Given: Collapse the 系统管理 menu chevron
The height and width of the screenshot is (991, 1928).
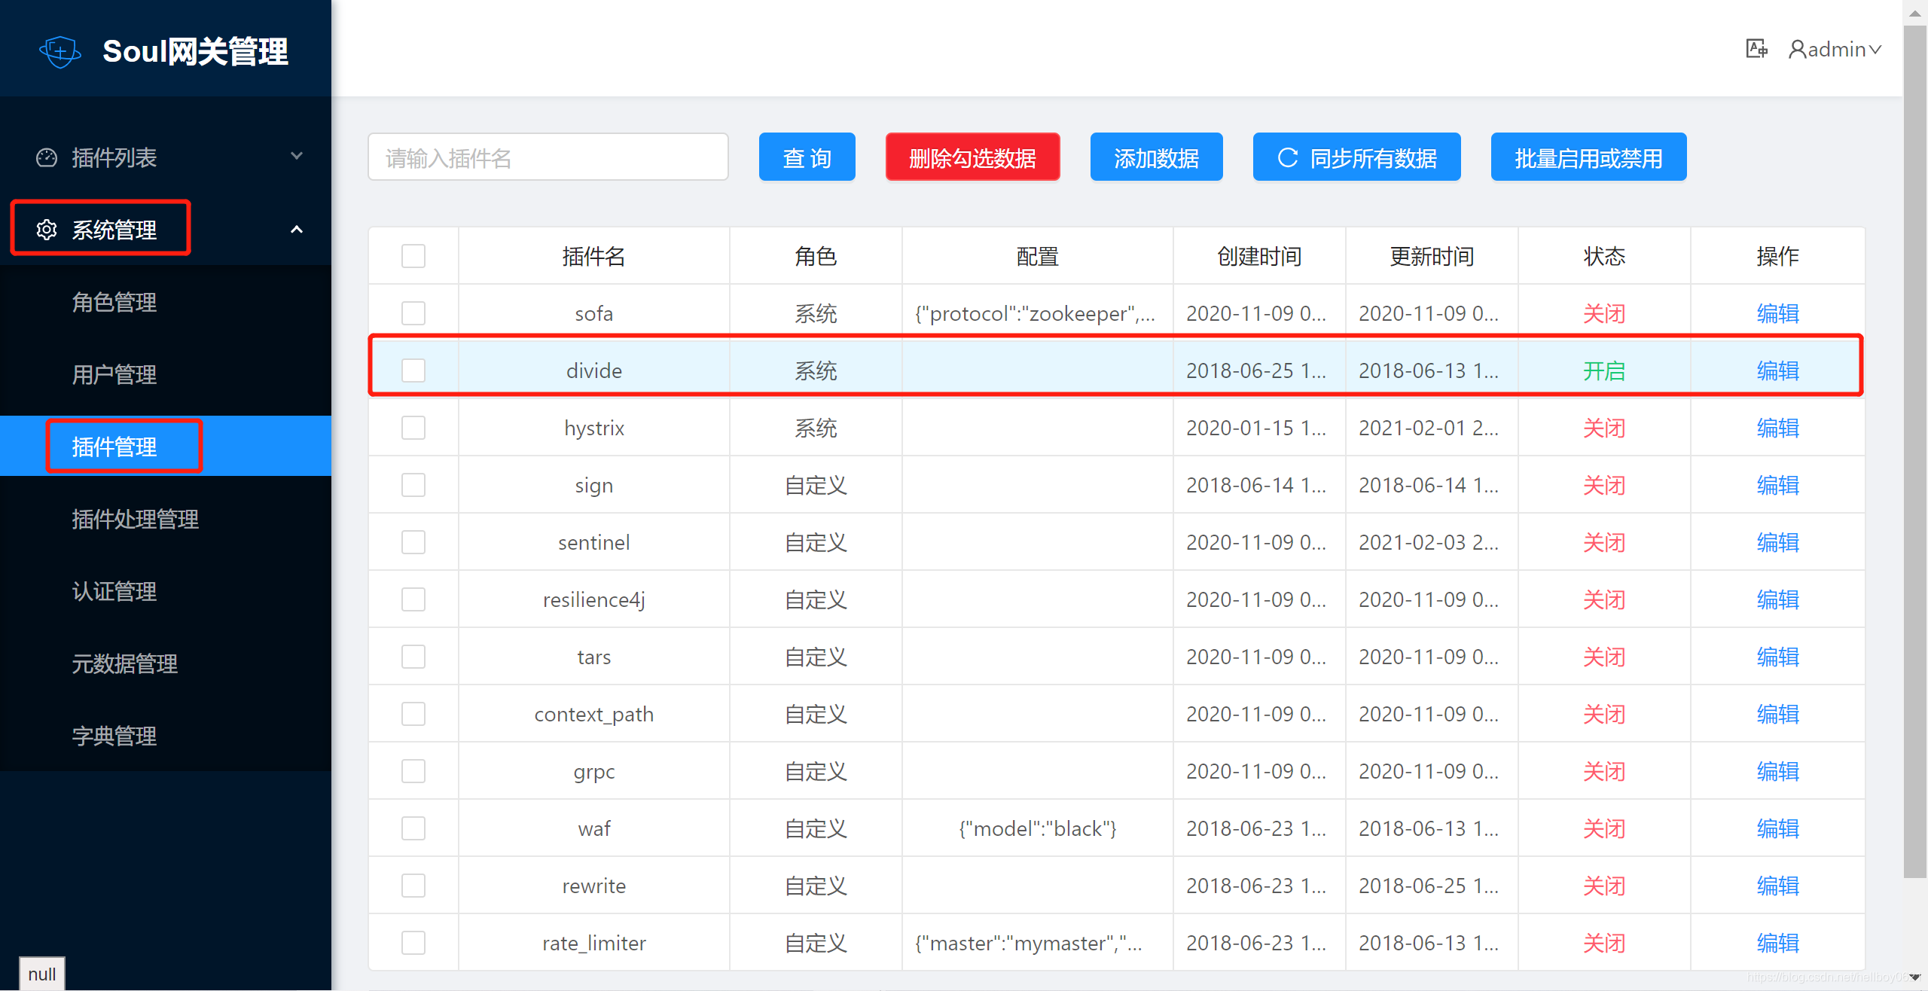Looking at the screenshot, I should (x=297, y=230).
